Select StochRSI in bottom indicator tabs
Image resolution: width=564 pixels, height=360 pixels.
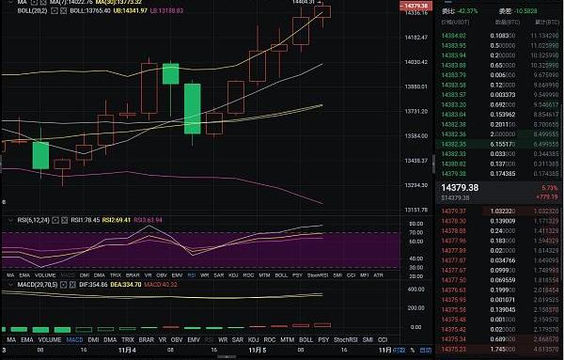coord(346,340)
